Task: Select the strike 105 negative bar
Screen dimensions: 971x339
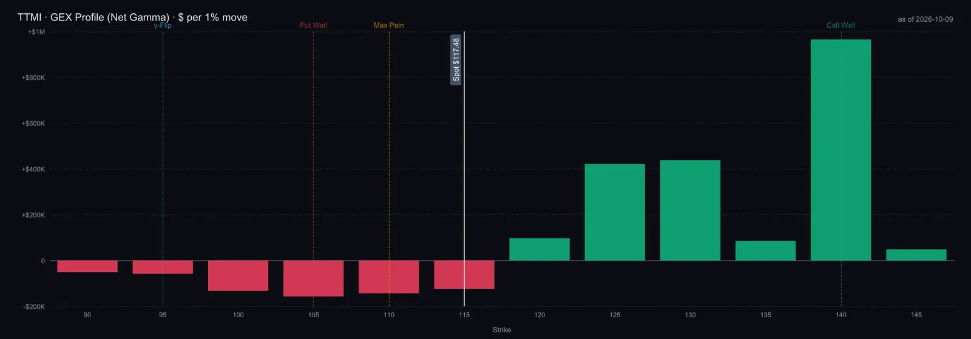Action: tap(313, 278)
